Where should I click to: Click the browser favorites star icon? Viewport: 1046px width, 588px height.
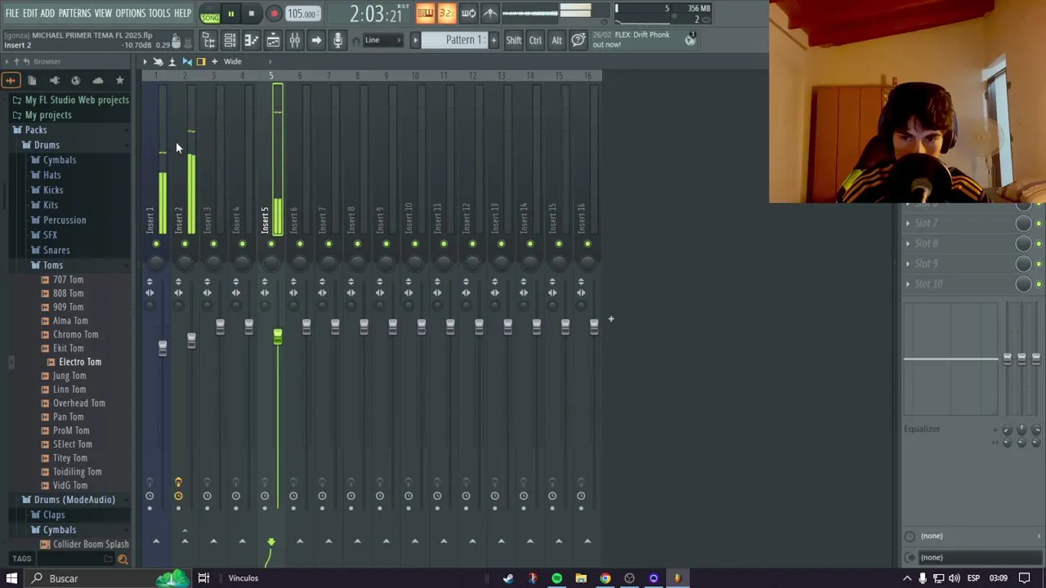click(x=119, y=80)
